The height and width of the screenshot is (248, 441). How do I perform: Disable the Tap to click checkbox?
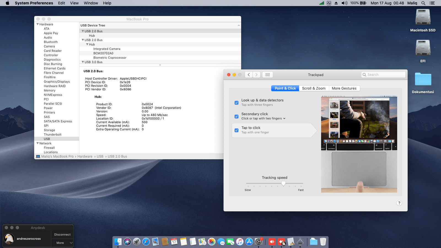(x=236, y=130)
